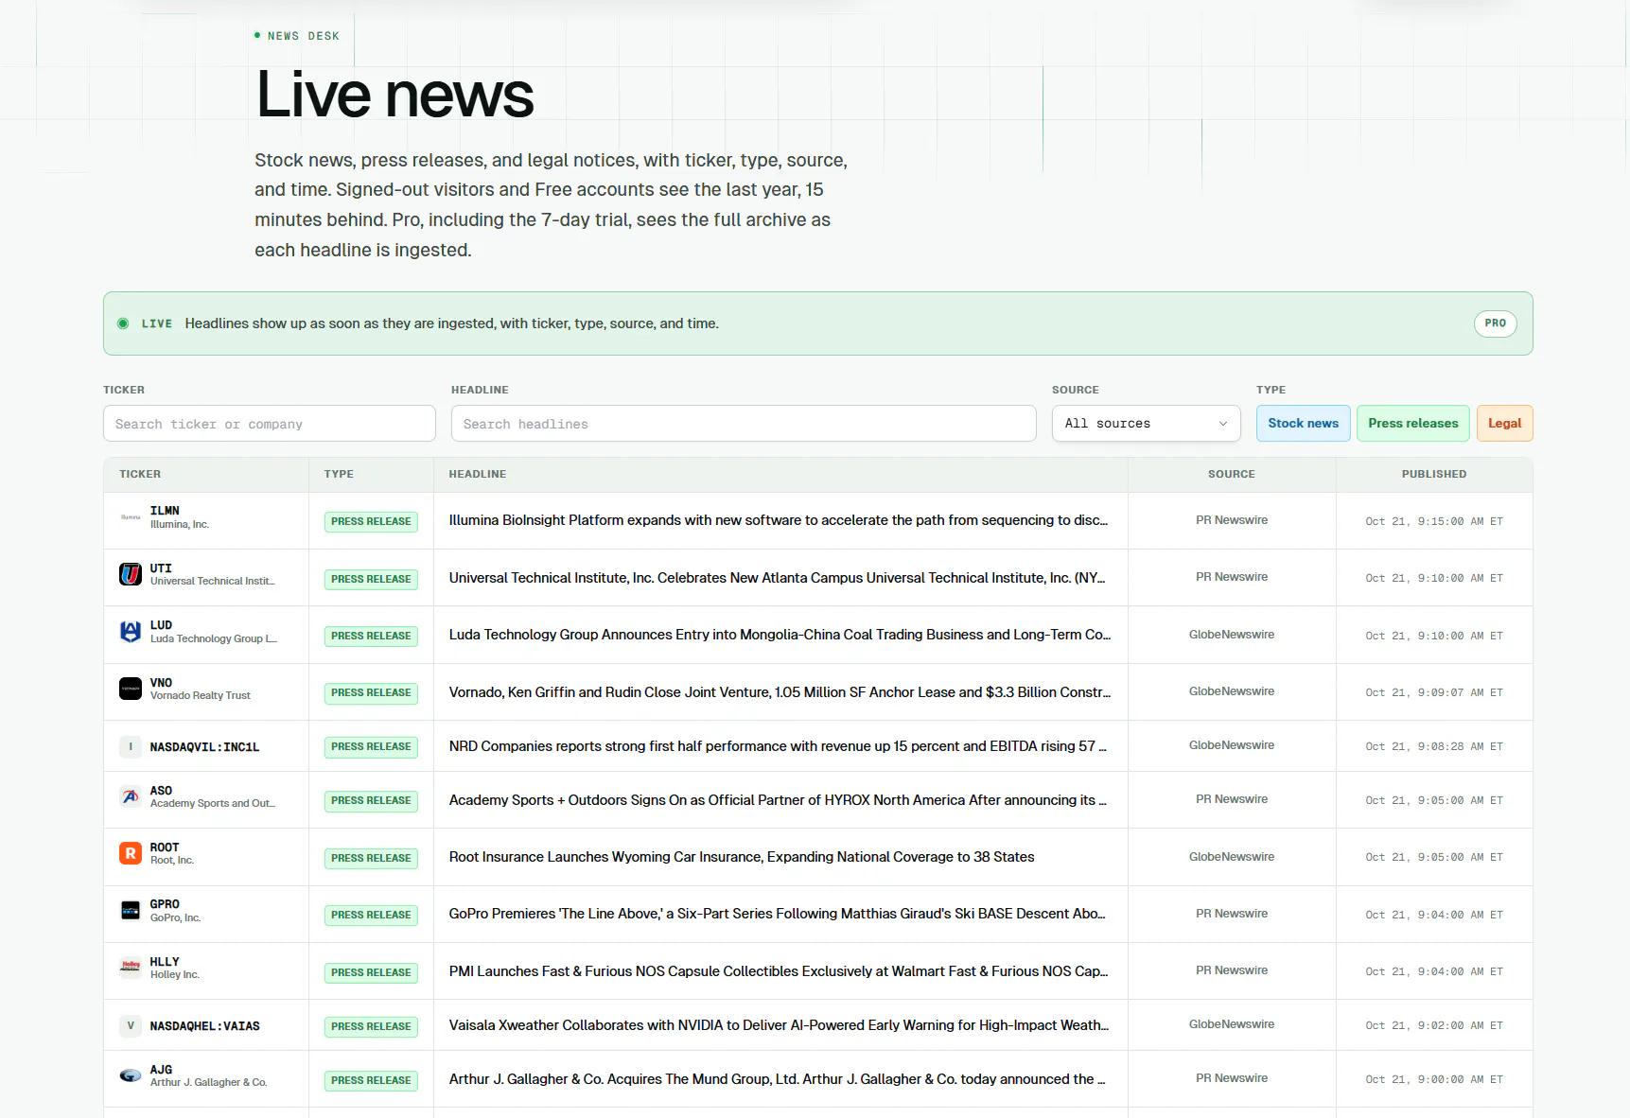Click the Arthur J. Gallagher logo icon
Screen dimensions: 1630x1118
point(131,1075)
